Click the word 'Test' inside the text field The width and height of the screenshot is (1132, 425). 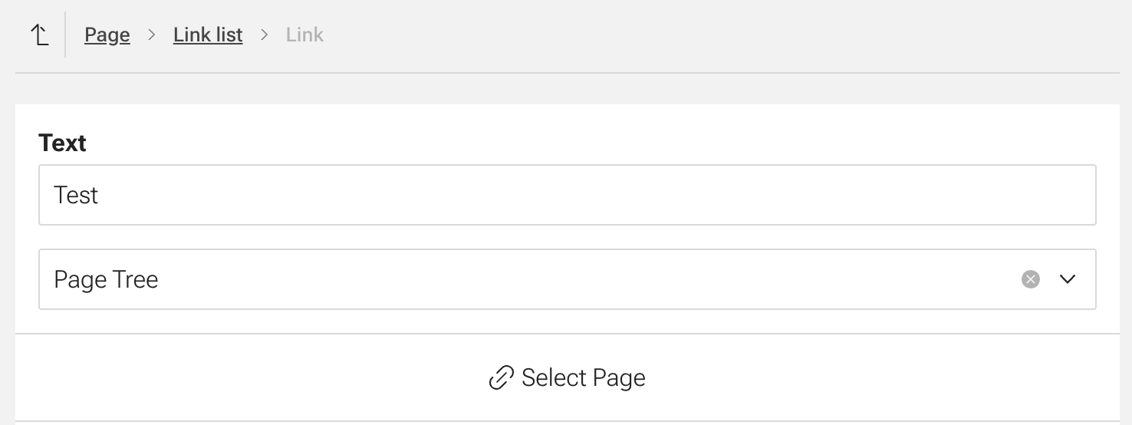click(x=76, y=195)
